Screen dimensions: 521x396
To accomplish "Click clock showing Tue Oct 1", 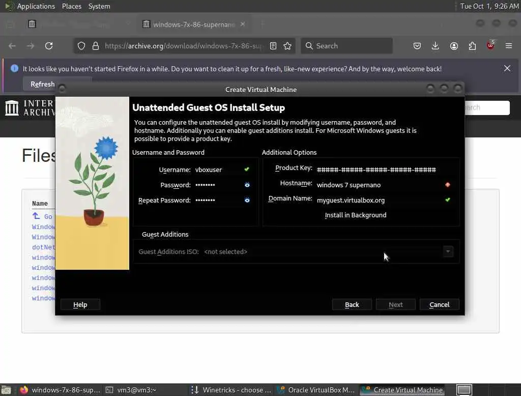I will (489, 6).
